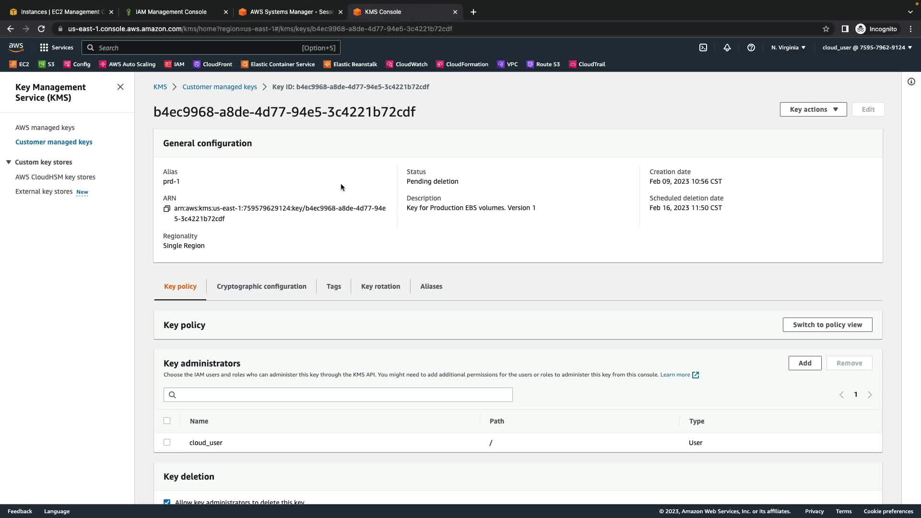The image size is (921, 518).
Task: Click the help question mark icon
Action: click(x=751, y=47)
